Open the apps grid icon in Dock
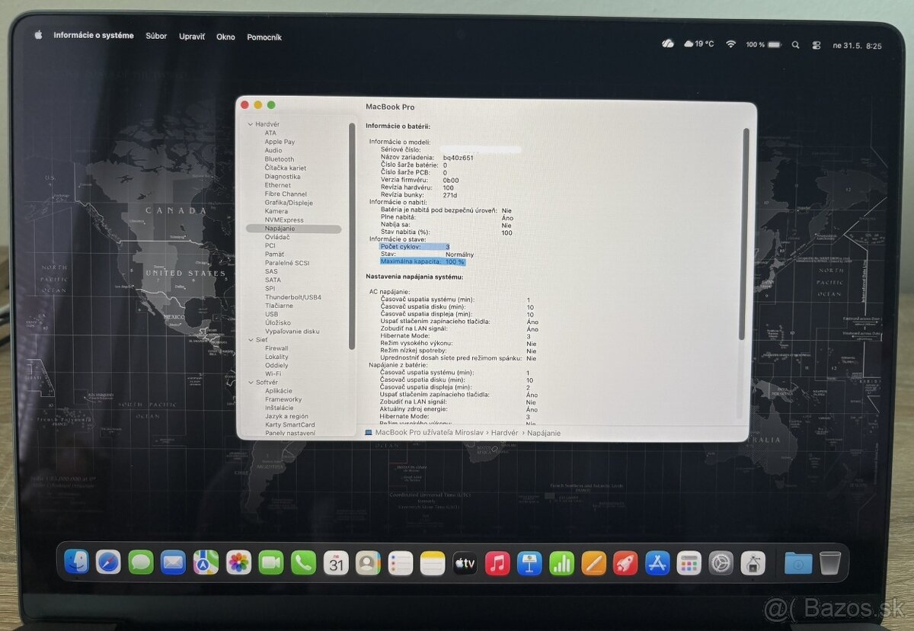The width and height of the screenshot is (914, 631). click(689, 562)
